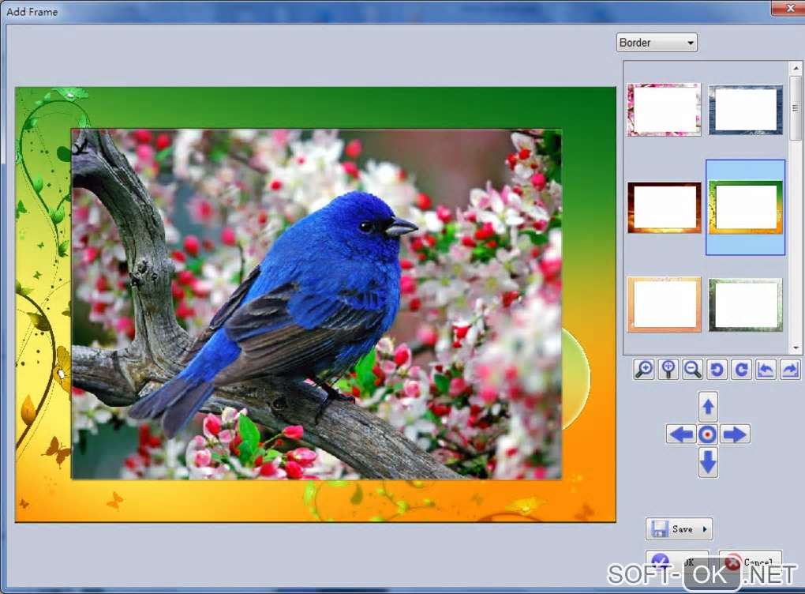Click the zoom in magnifier icon
This screenshot has width=805, height=594.
(x=644, y=370)
